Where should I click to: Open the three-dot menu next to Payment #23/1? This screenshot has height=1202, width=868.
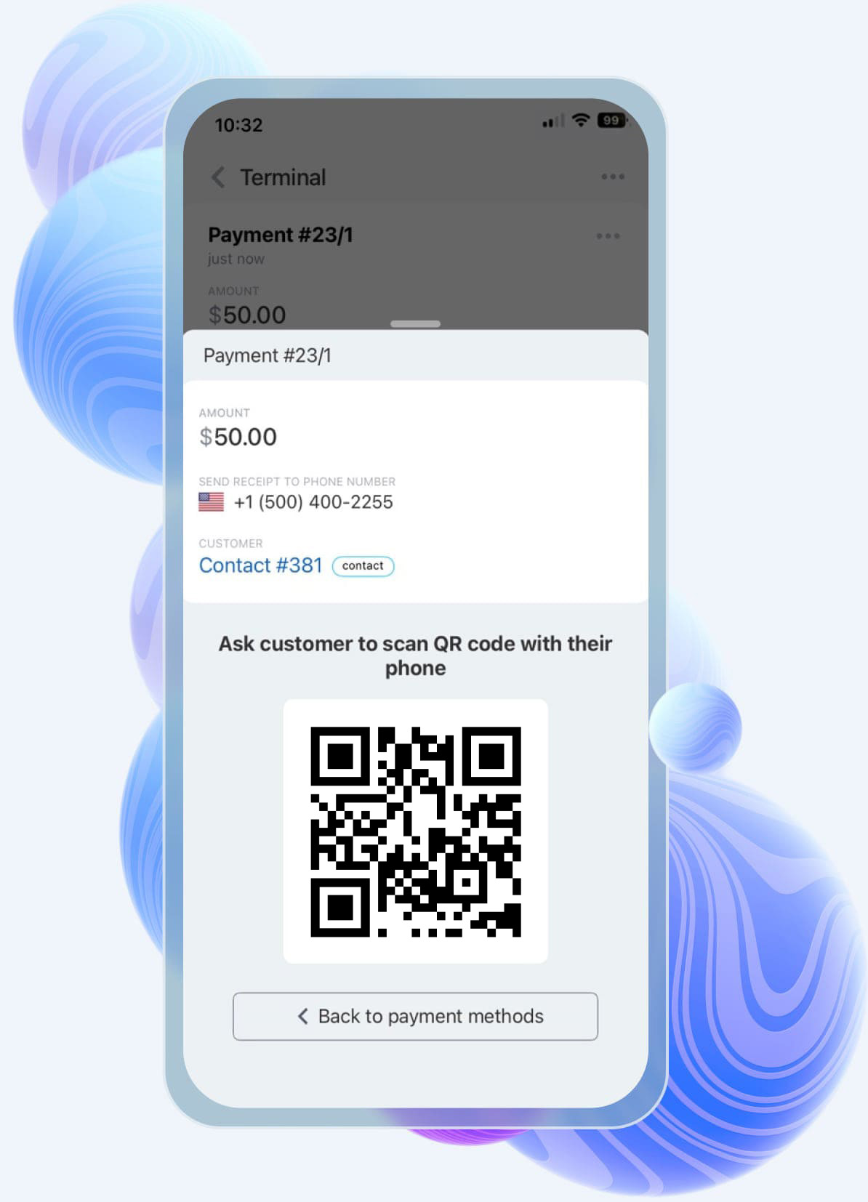tap(608, 235)
